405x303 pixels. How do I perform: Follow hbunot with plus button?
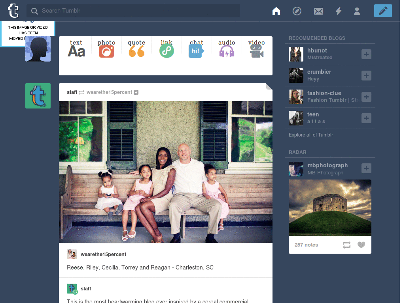pyautogui.click(x=366, y=54)
